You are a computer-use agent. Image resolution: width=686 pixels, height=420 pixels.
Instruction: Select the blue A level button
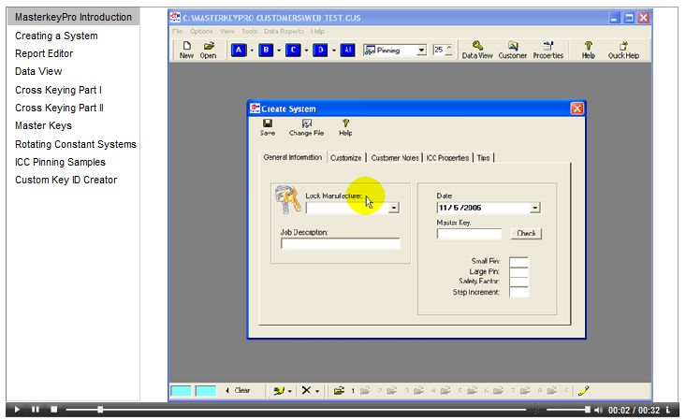pyautogui.click(x=239, y=50)
